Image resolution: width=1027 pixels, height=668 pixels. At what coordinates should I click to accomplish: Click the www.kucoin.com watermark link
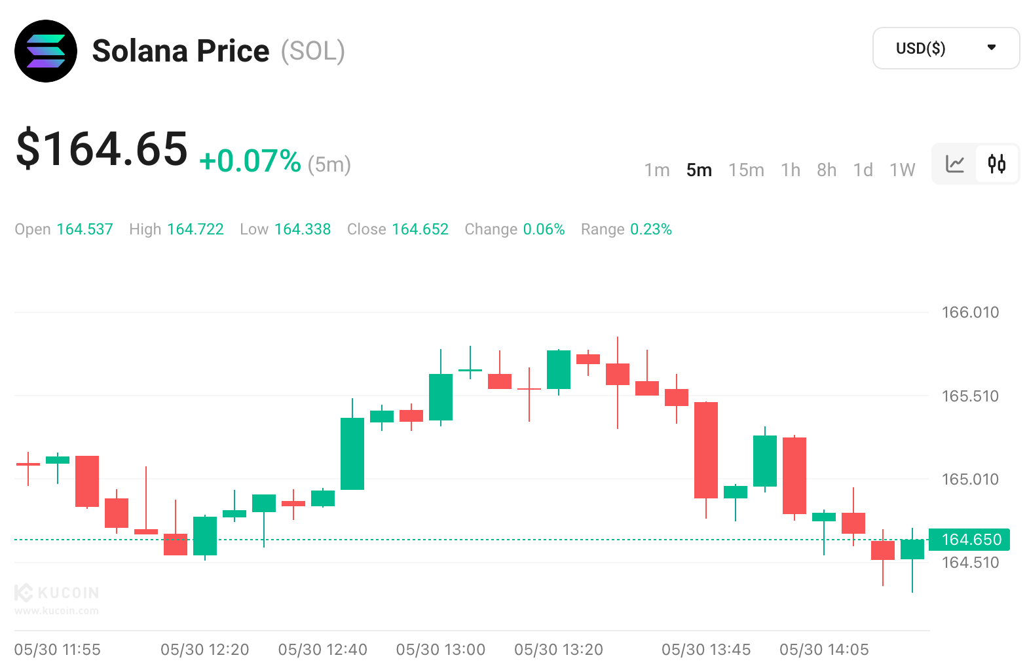[56, 611]
